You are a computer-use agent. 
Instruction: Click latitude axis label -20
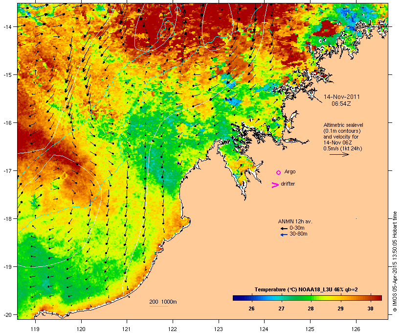(x=7, y=314)
